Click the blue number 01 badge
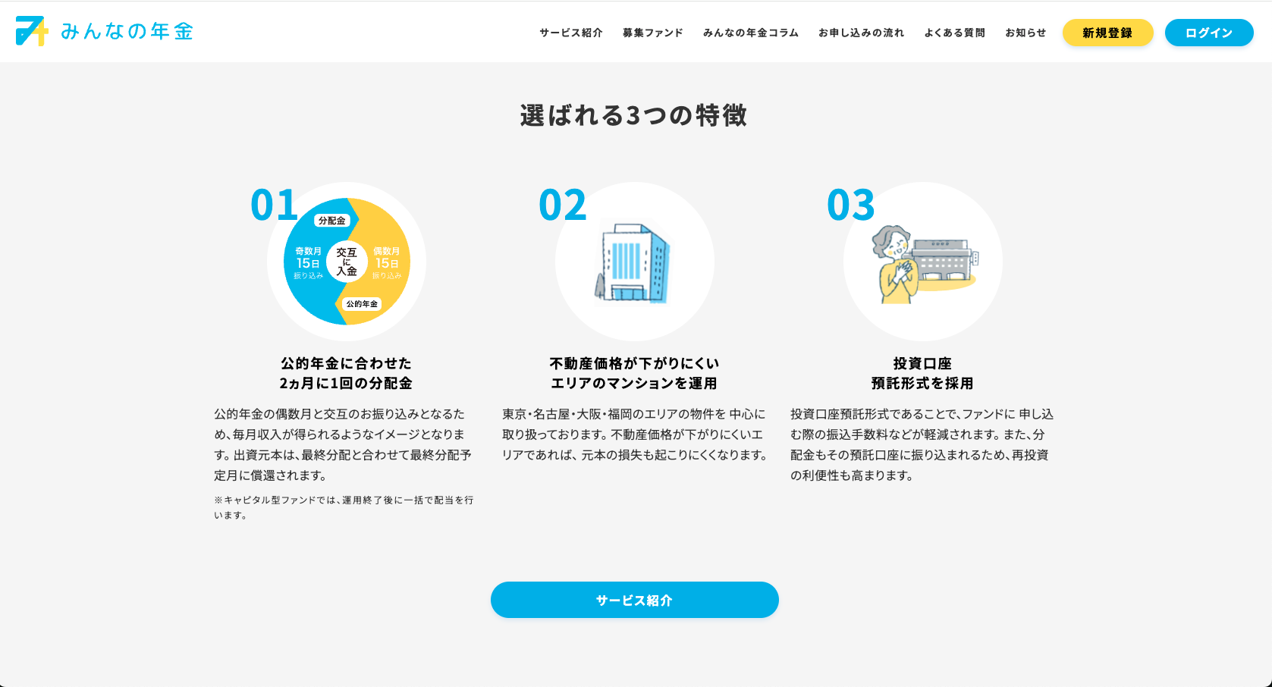Viewport: 1272px width, 687px height. [x=274, y=205]
